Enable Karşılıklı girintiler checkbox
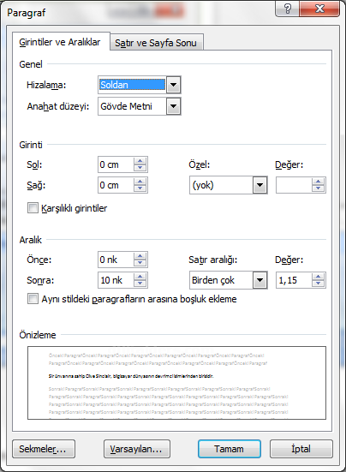346x472 pixels. point(33,208)
